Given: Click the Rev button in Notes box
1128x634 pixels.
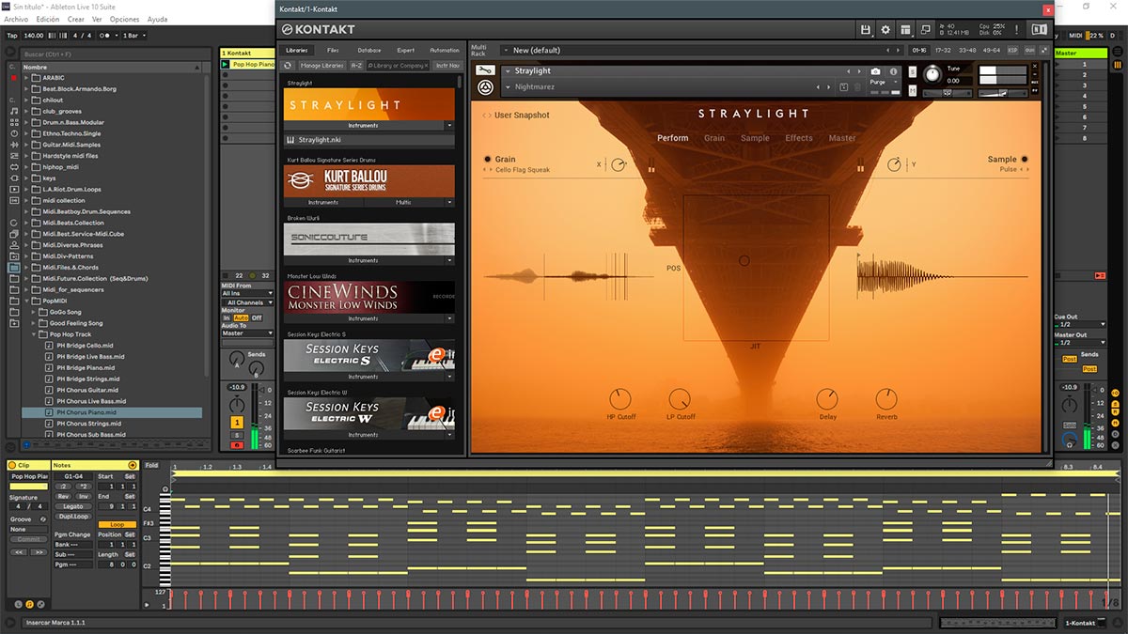Looking at the screenshot, I should (x=64, y=496).
